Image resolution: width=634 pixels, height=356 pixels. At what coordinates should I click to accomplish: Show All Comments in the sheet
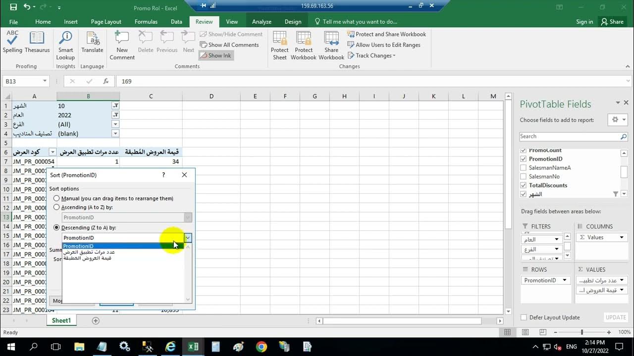click(x=229, y=44)
